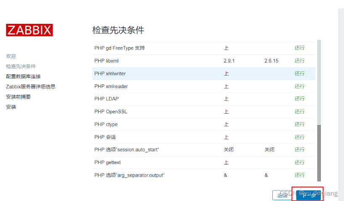Screen dimensions: 344x201
Task: Click the 还行 status for PHP gd FreeType
Action: [299, 48]
